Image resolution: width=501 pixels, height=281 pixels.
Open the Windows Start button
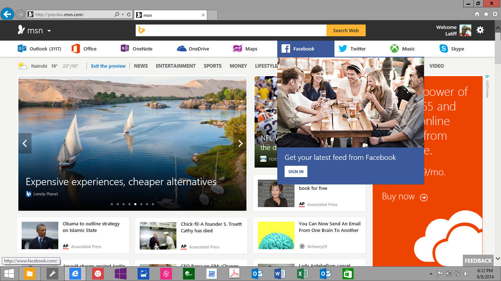coord(9,274)
